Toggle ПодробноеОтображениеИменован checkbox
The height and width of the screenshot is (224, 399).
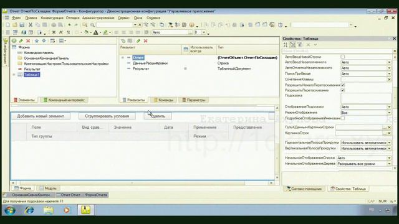coord(343,118)
